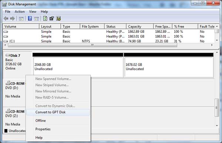Click the volume icon of the (C:) row
Image resolution: width=222 pixels, height=143 pixels.
point(6,41)
